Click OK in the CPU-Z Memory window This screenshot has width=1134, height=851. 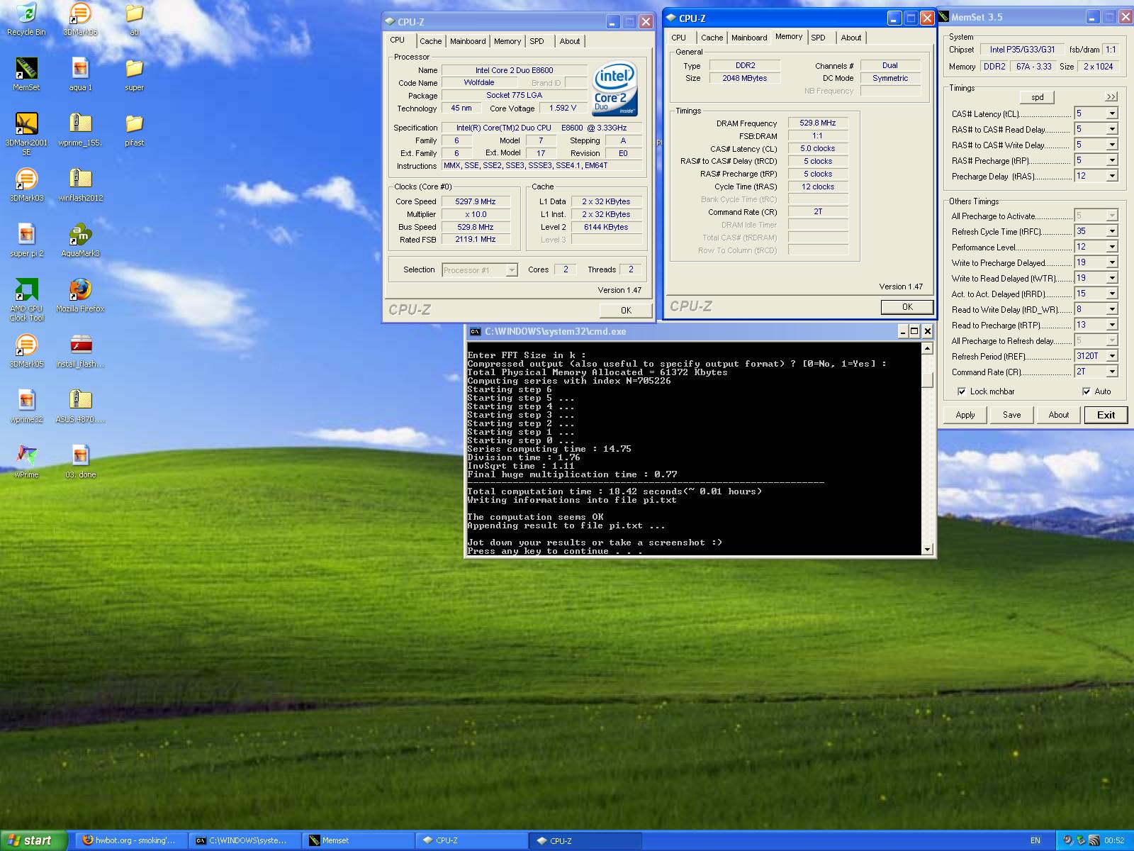pos(907,307)
